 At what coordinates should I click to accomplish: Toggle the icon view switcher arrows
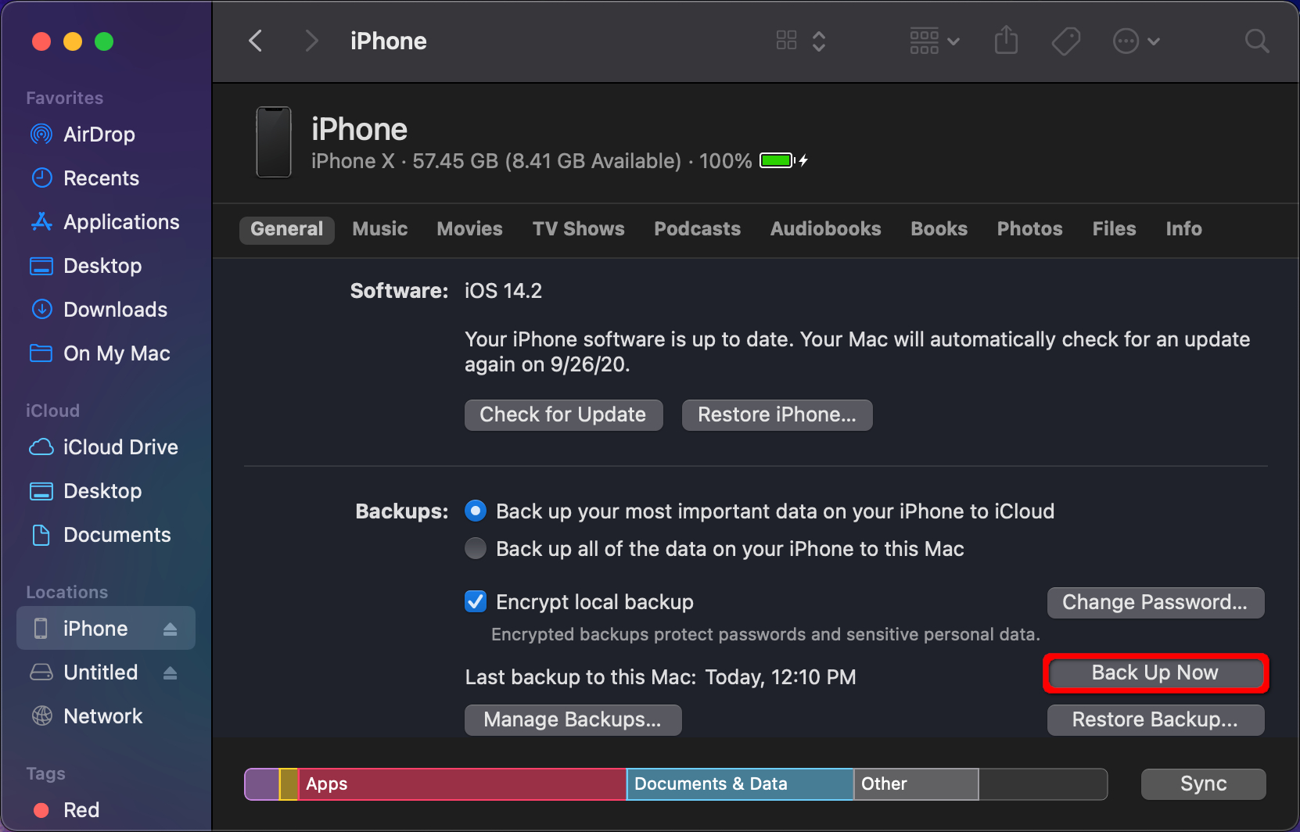pos(818,41)
